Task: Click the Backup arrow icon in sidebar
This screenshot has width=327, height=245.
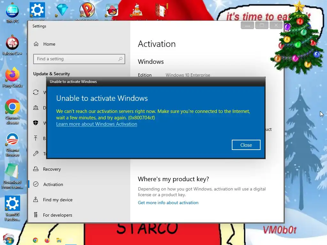Action: click(36, 138)
